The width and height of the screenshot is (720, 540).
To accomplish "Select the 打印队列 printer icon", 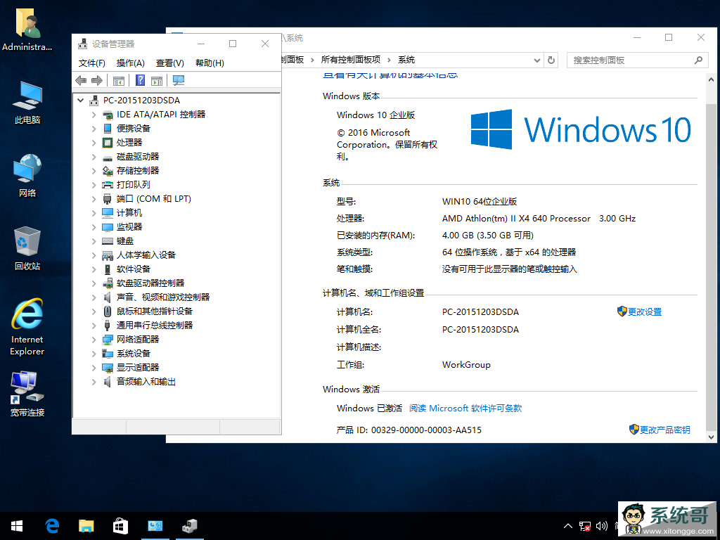I will pyautogui.click(x=108, y=185).
